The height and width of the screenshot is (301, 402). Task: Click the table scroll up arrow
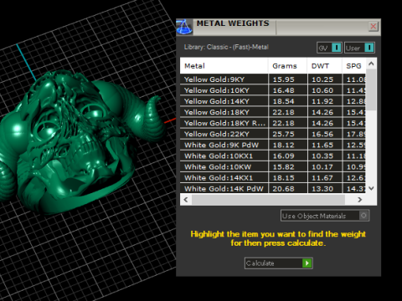coord(371,64)
